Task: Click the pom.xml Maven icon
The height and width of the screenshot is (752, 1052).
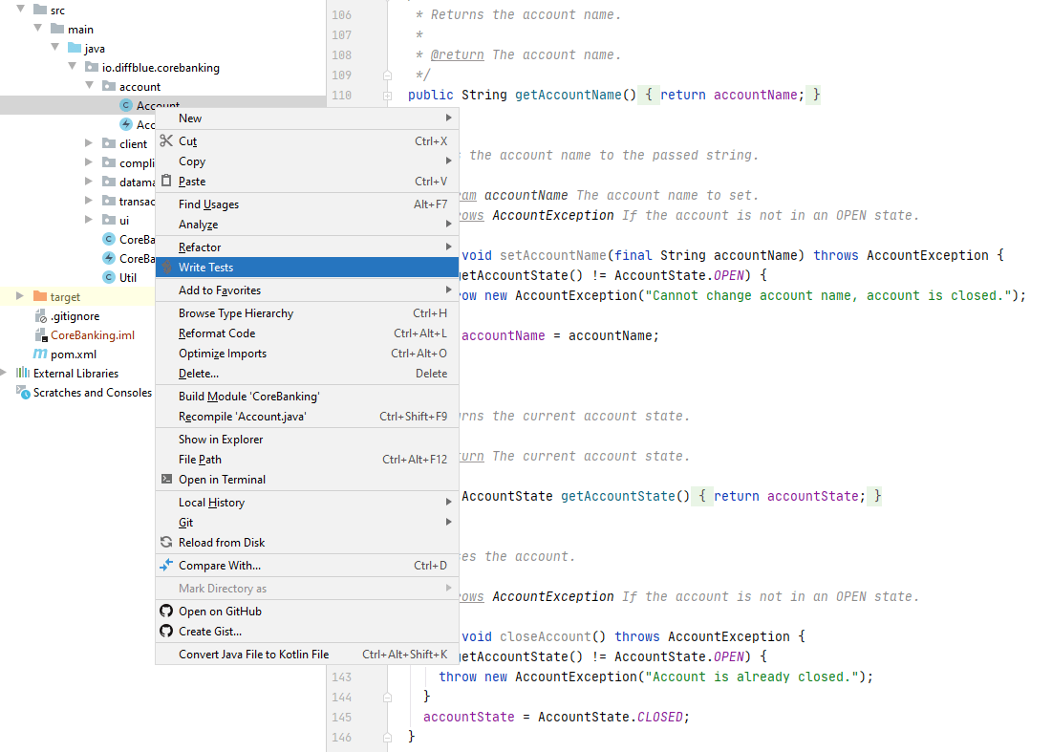Action: [40, 354]
